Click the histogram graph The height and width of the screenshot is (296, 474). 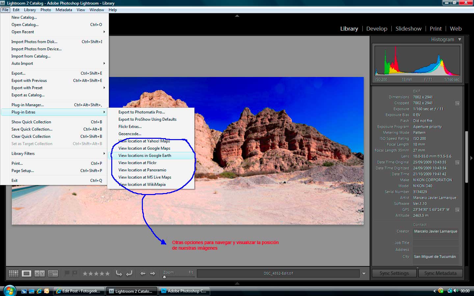coord(417,61)
